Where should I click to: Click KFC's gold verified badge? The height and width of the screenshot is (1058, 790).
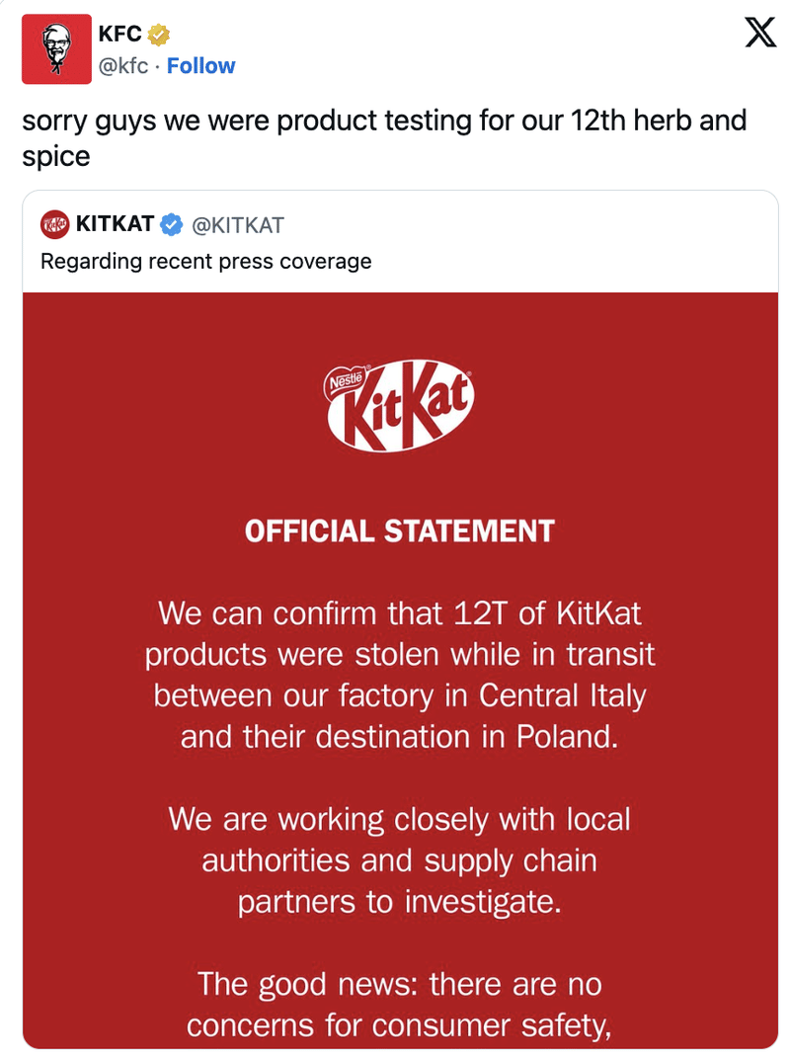pyautogui.click(x=159, y=36)
